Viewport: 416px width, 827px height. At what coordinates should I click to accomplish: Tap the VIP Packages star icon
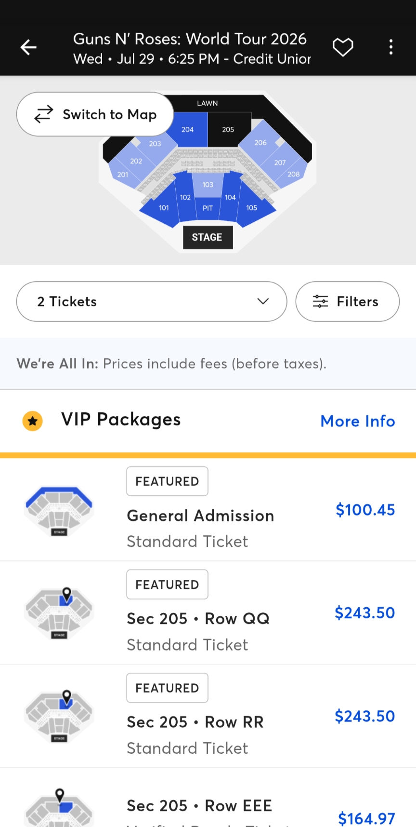33,421
